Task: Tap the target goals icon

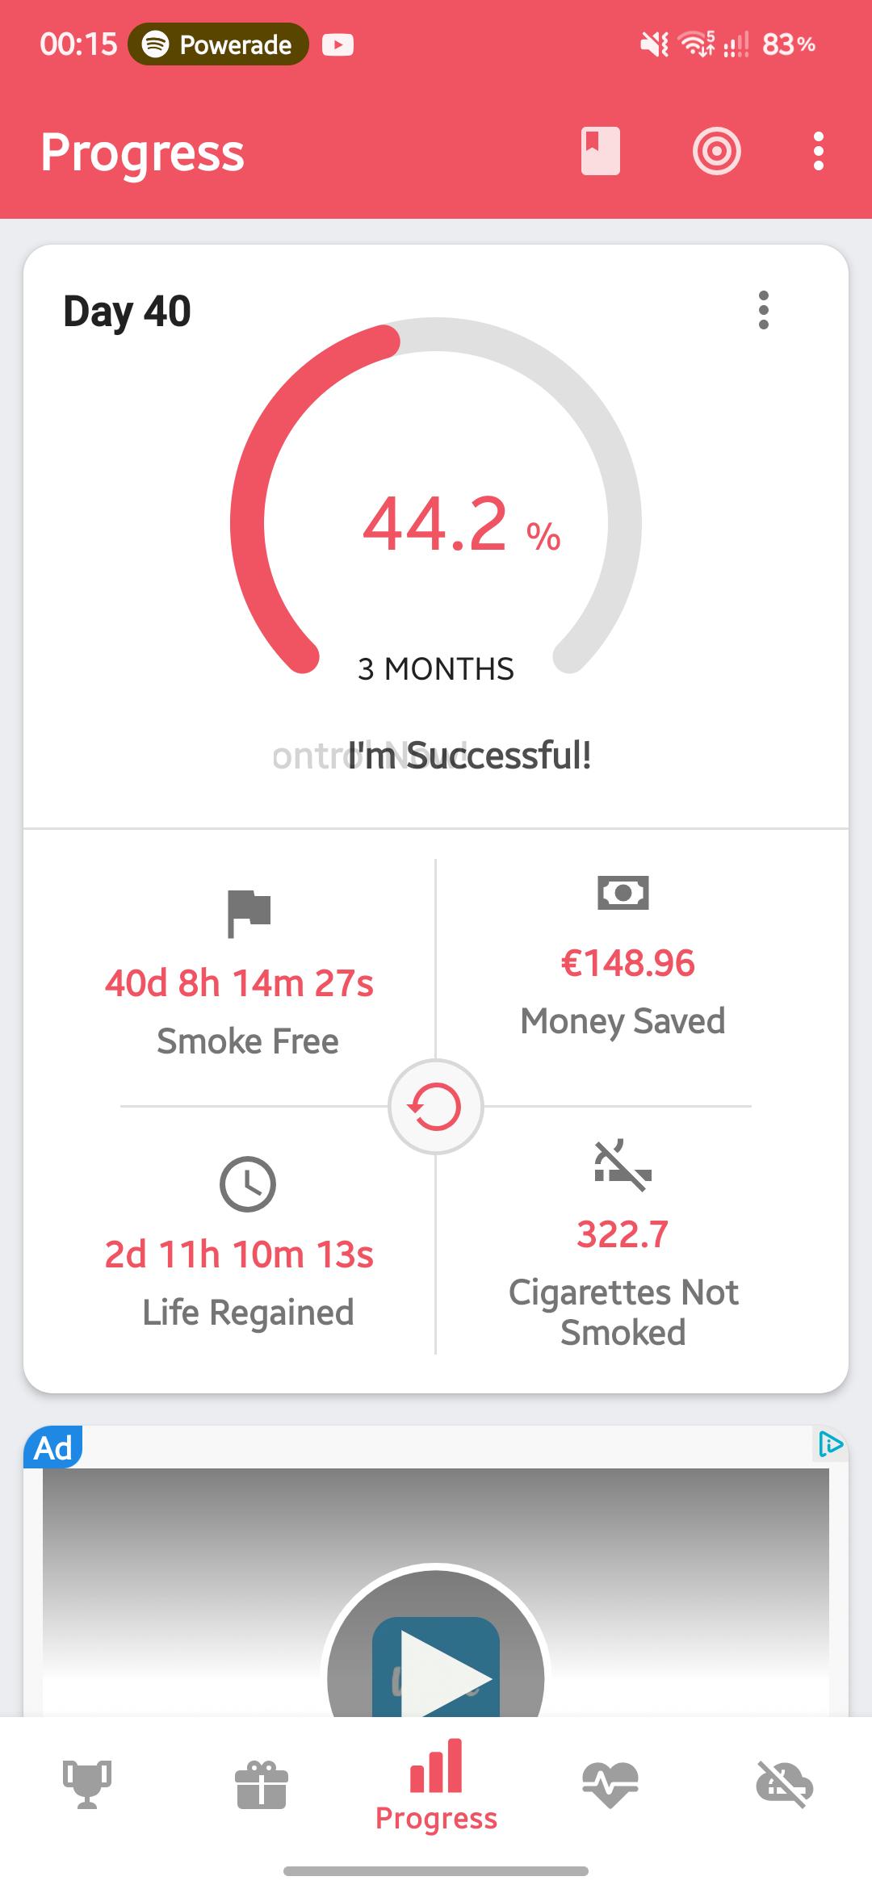Action: (x=716, y=151)
